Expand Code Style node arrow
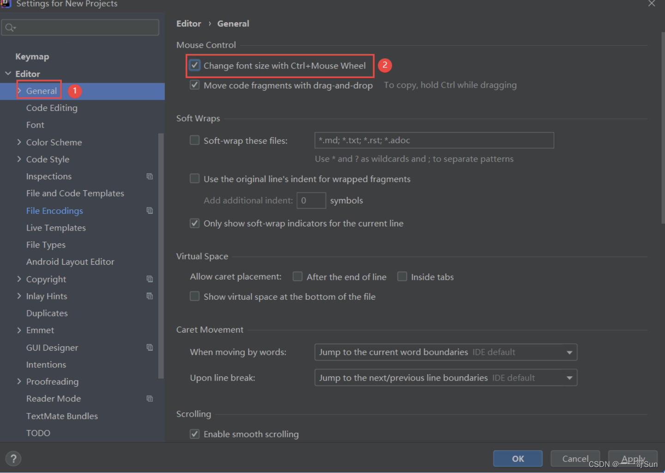This screenshot has height=473, width=665. coord(19,159)
